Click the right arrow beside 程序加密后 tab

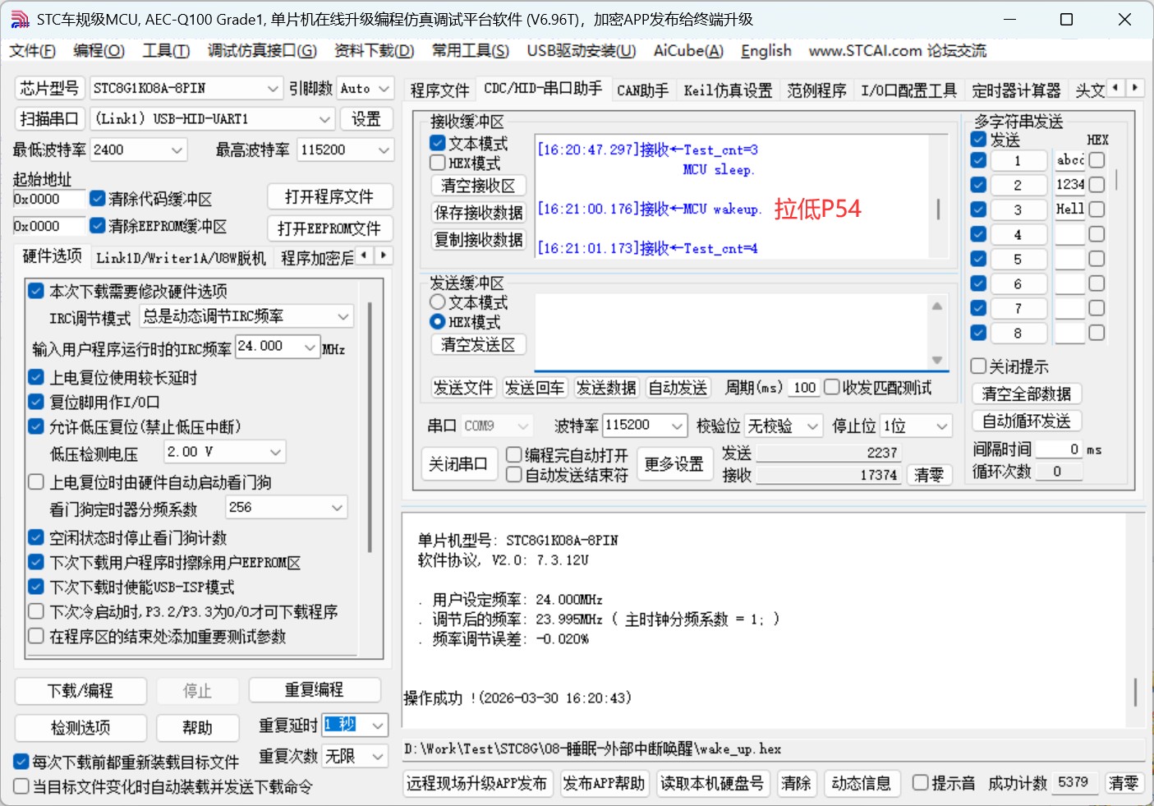pos(383,256)
